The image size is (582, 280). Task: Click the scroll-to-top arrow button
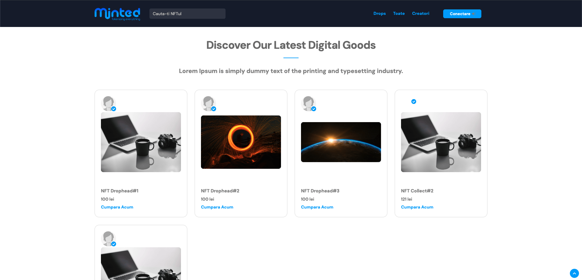point(574,273)
